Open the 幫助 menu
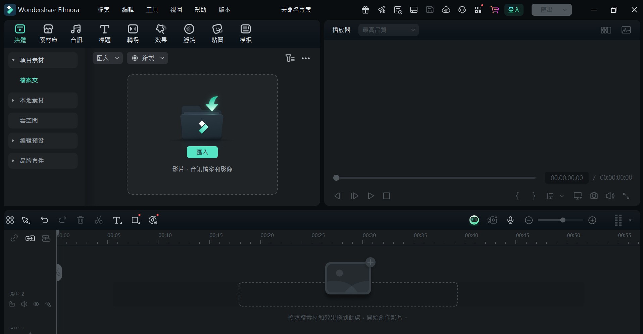 [200, 10]
